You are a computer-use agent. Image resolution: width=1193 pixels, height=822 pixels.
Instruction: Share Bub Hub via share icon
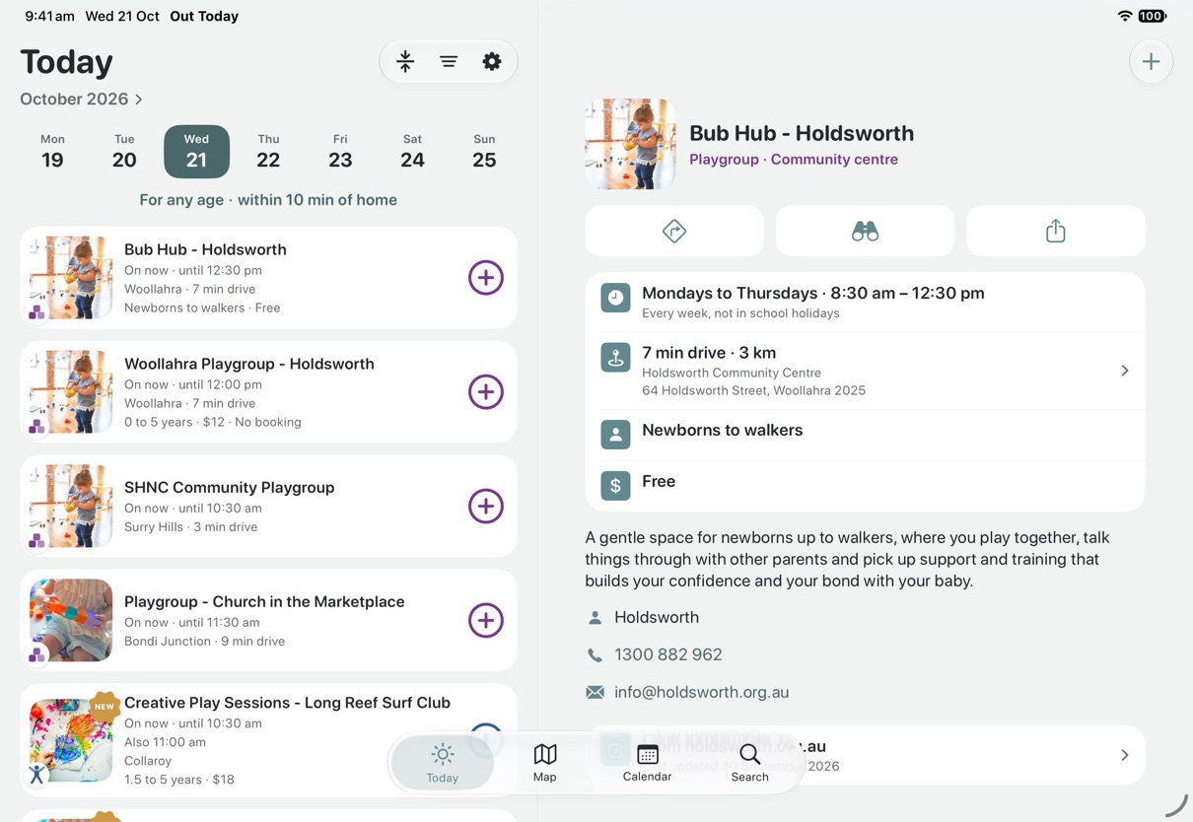coord(1056,231)
